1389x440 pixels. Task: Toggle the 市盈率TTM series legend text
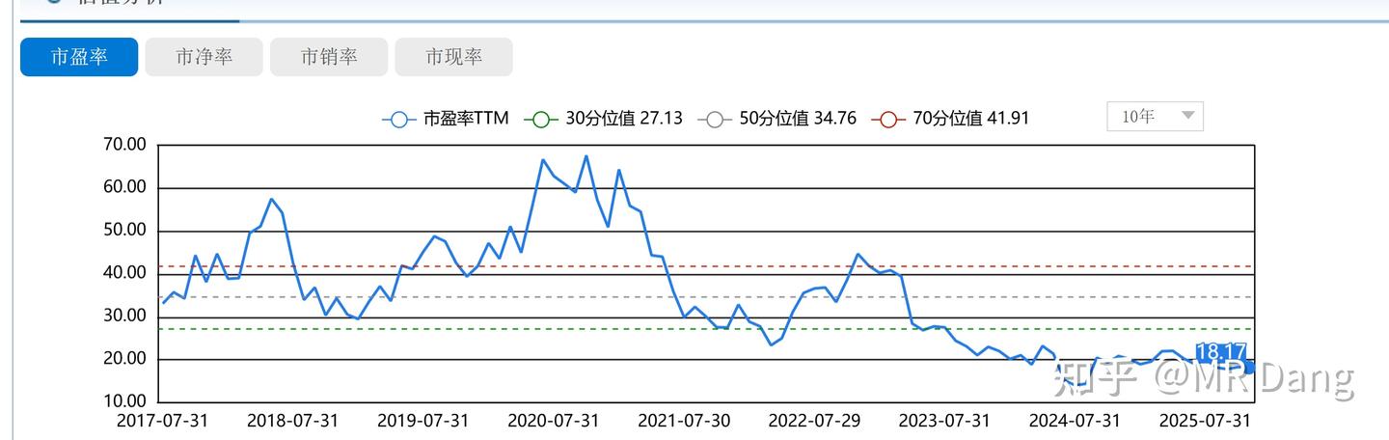tap(466, 119)
